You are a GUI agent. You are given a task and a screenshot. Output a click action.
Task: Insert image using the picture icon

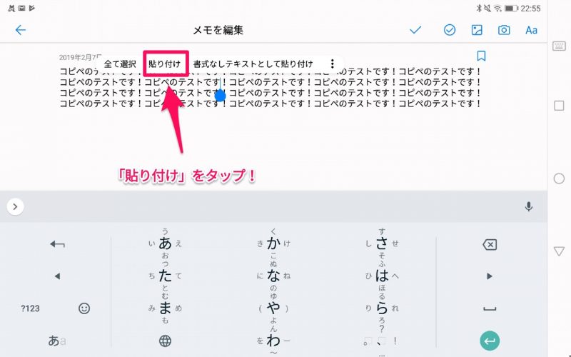coord(477,30)
